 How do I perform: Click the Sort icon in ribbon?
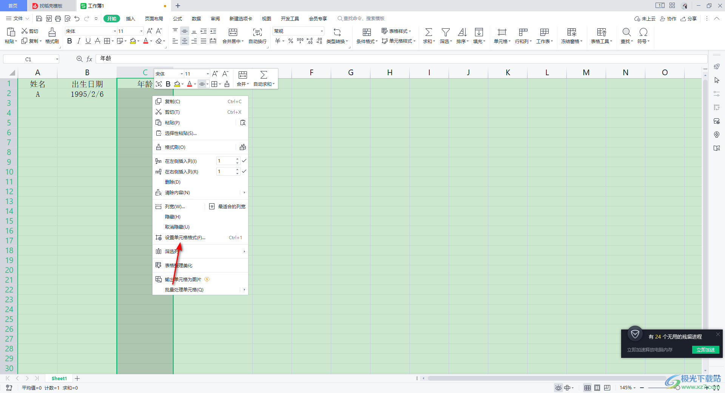click(x=462, y=32)
